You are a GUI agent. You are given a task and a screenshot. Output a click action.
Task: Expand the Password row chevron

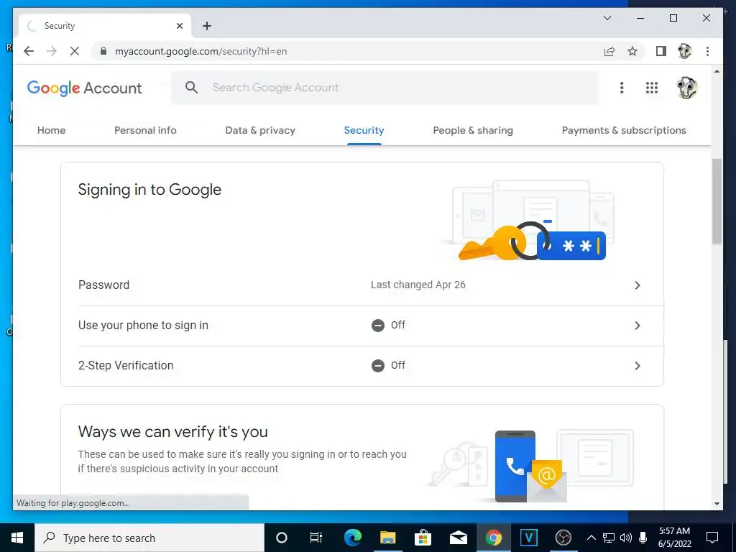coord(637,285)
